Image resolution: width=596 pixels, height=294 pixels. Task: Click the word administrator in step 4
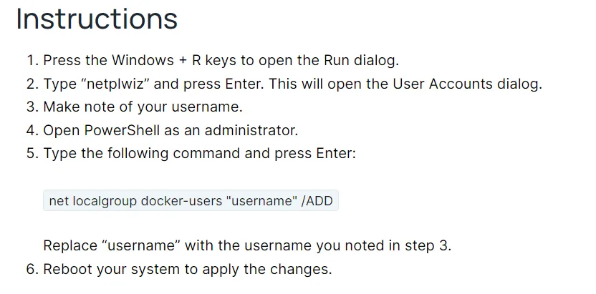251,130
